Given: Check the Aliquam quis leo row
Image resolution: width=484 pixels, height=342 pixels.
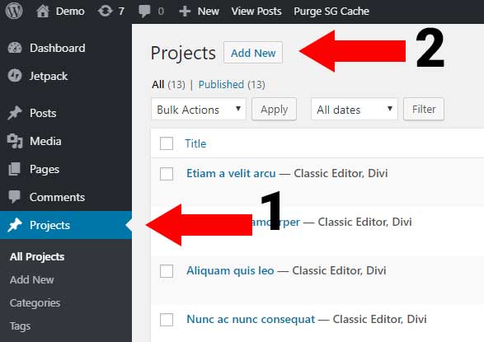Looking at the screenshot, I should point(167,271).
